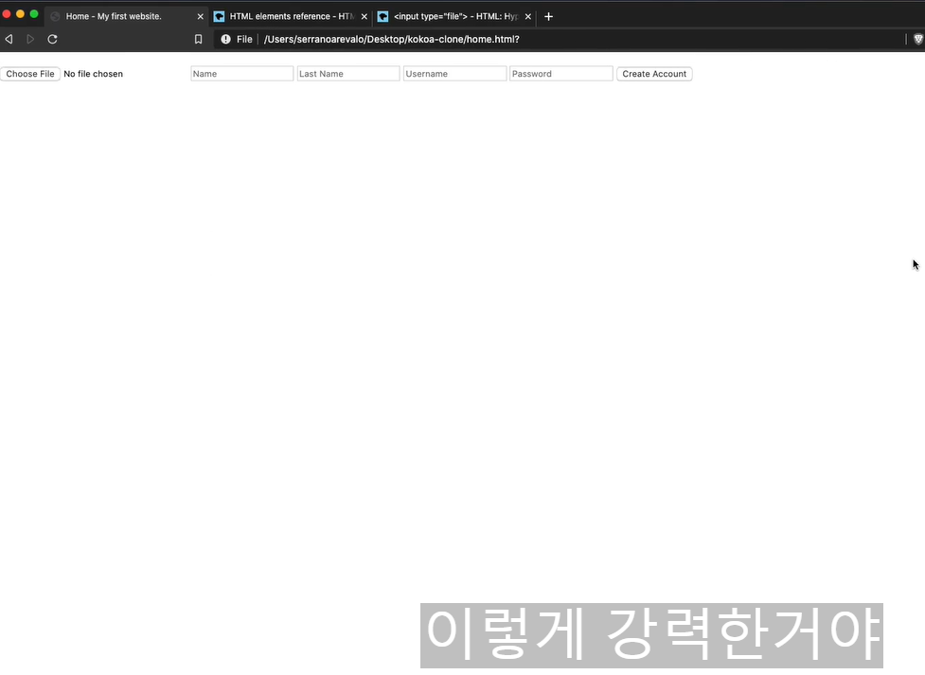Click the 'No file chosen' text

[x=93, y=74]
